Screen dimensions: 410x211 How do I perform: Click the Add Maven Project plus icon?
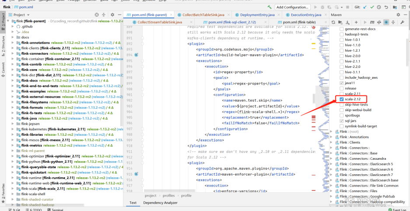[x=357, y=22]
